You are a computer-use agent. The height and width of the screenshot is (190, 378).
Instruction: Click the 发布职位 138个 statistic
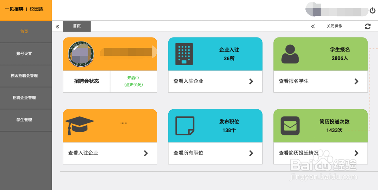coord(229,126)
